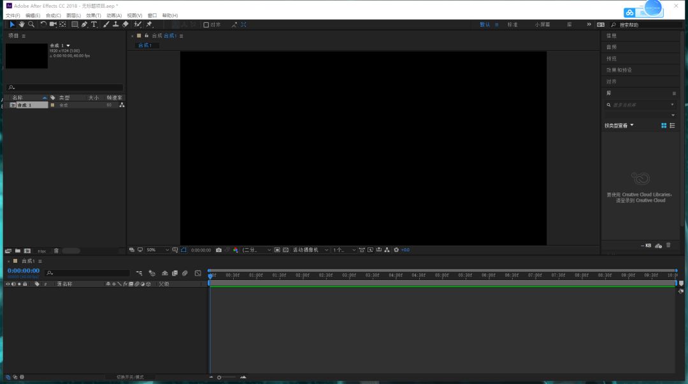Open the 合成(C) menu
This screenshot has height=384, width=688.
(54, 15)
